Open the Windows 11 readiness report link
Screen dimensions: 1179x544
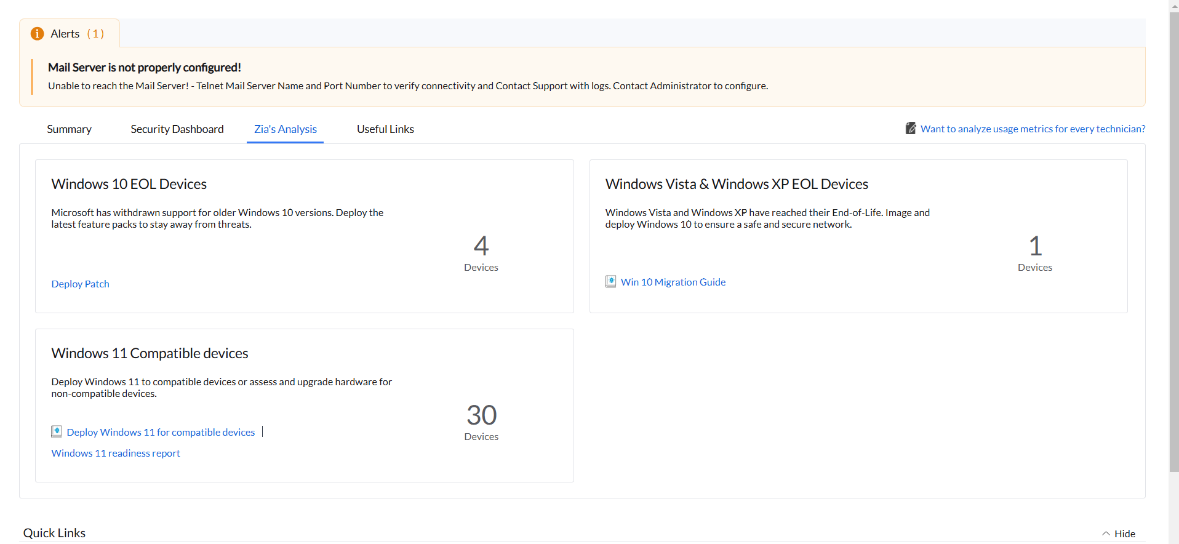[116, 453]
